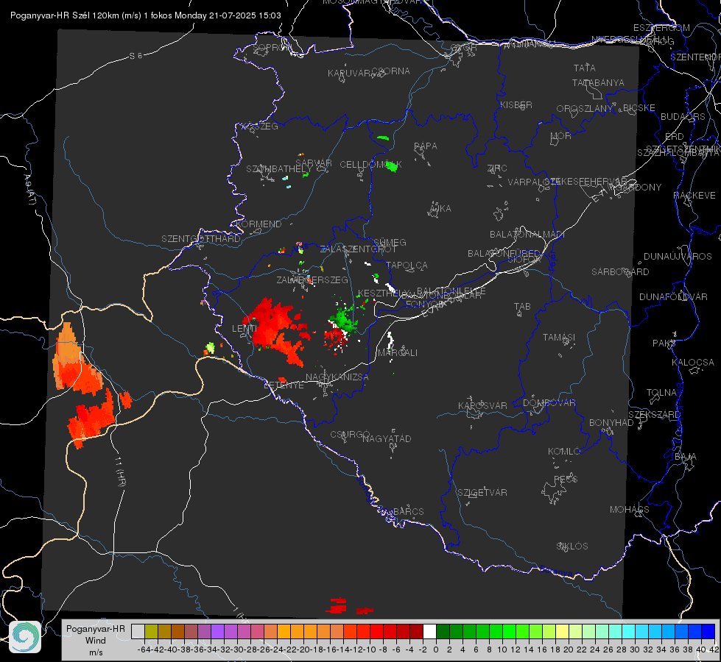Click the '11 (HR)' road label
Image resolution: width=721 pixels, height=662 pixels.
coord(120,471)
